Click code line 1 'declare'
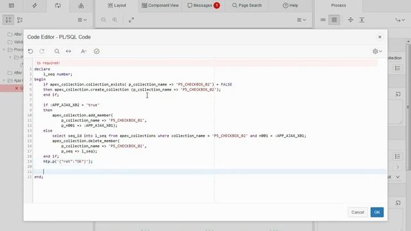This screenshot has height=231, width=411. point(42,69)
